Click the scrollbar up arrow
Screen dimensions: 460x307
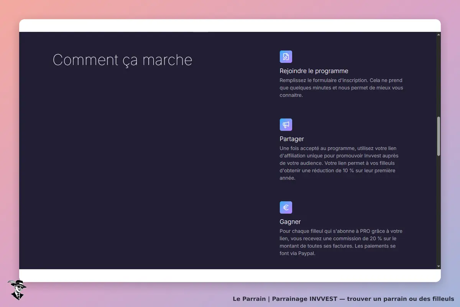point(439,35)
